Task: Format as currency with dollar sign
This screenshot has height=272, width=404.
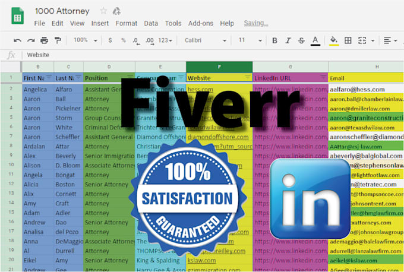Action: [110, 40]
